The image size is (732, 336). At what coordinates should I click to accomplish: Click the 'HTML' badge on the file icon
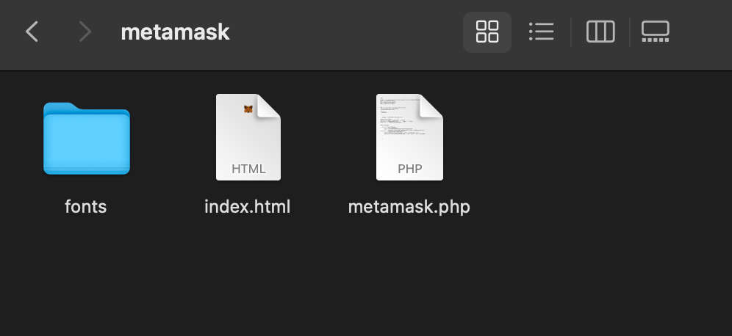[248, 169]
